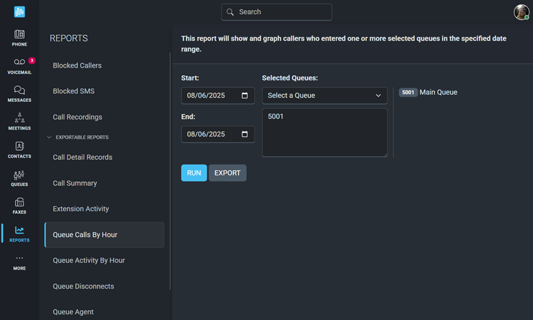Viewport: 533px width, 320px height.
Task: Open End date calendar picker icon
Action: [245, 135]
